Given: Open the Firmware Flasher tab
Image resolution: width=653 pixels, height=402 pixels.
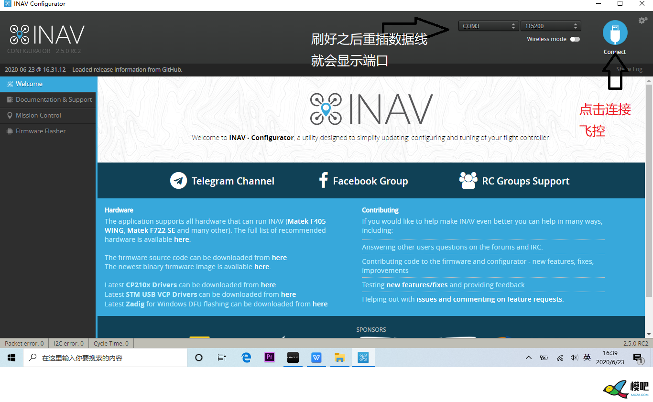Looking at the screenshot, I should pyautogui.click(x=48, y=131).
